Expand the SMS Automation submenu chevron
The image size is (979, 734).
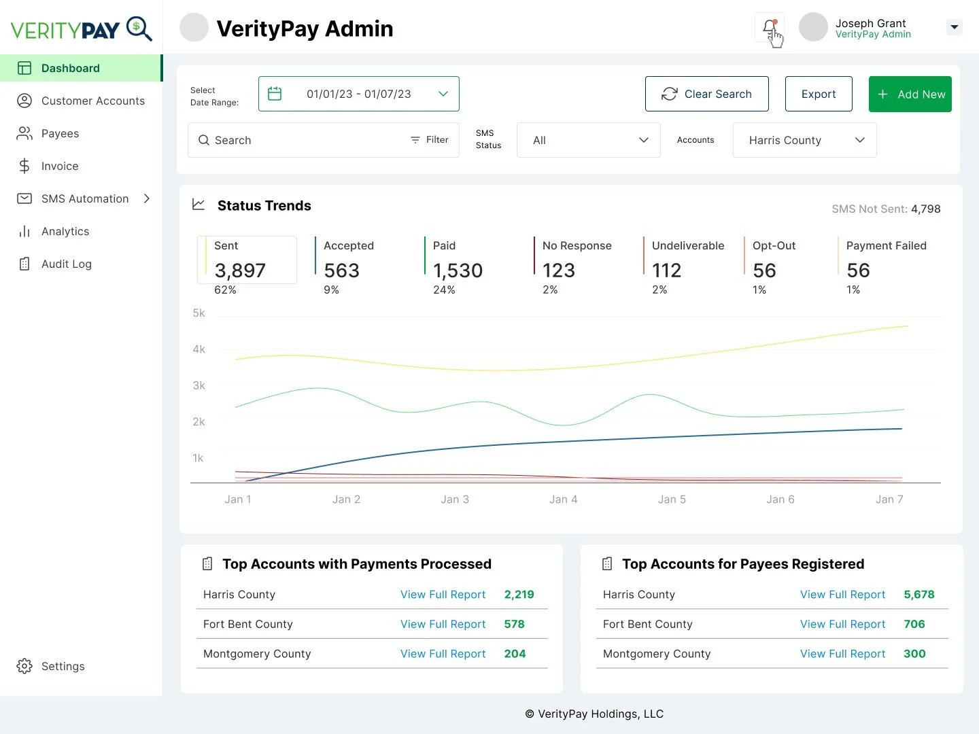coord(147,198)
